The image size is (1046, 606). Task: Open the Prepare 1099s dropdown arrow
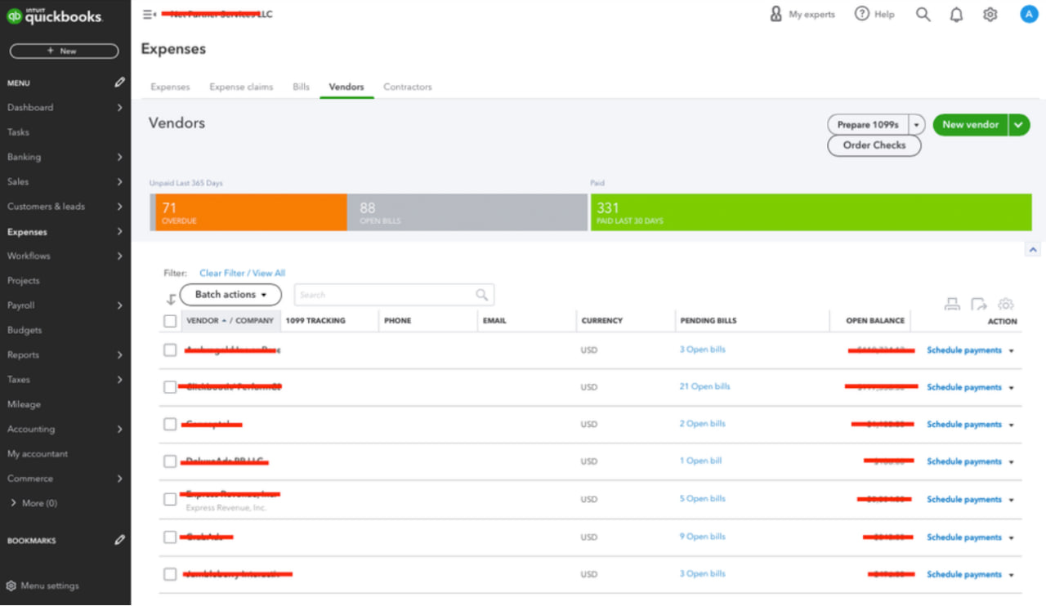(x=917, y=125)
